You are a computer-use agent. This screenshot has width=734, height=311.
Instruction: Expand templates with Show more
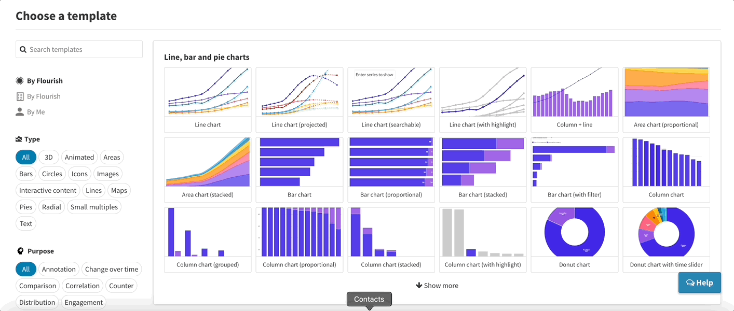437,286
